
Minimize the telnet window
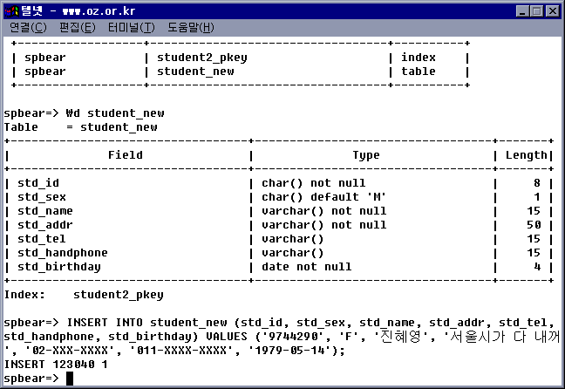click(x=522, y=10)
